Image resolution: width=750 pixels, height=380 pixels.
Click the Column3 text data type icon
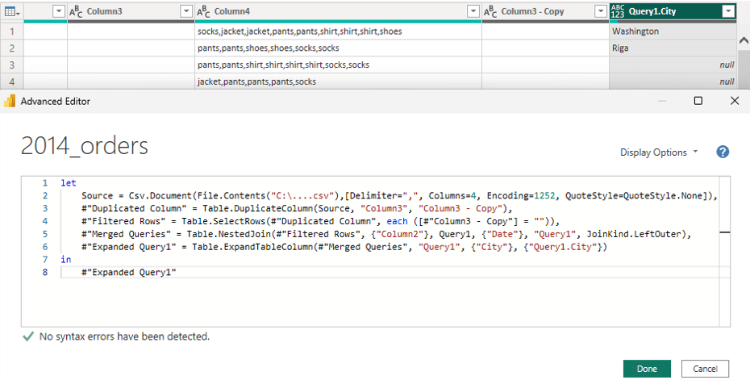77,11
